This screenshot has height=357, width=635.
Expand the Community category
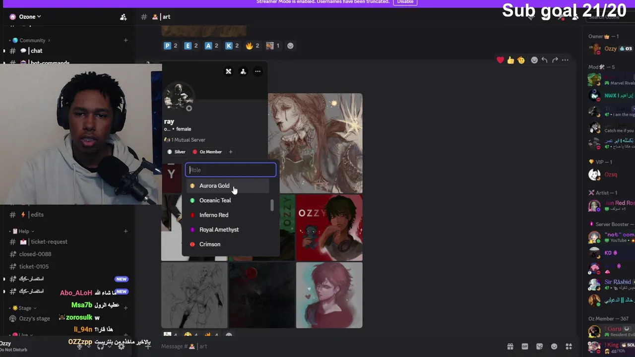(x=32, y=40)
